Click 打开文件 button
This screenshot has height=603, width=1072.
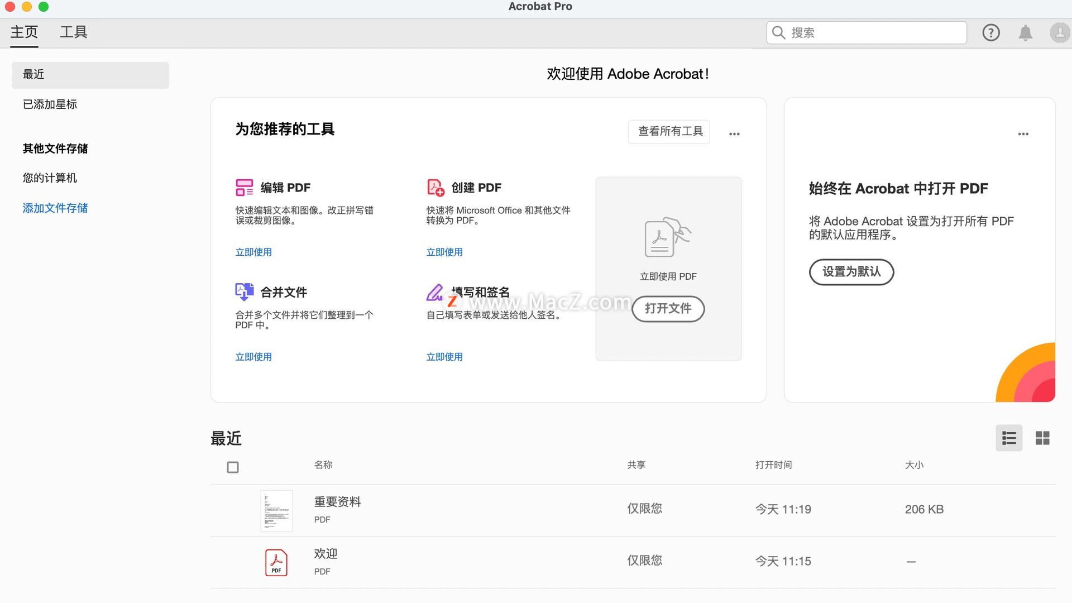pos(668,309)
